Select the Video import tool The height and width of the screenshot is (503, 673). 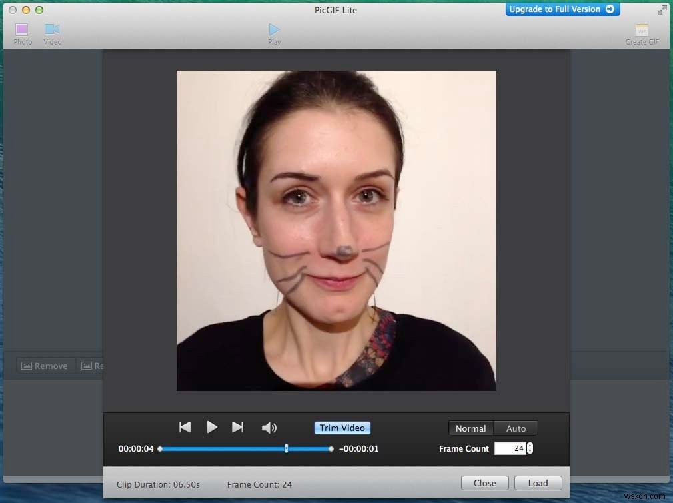tap(52, 32)
